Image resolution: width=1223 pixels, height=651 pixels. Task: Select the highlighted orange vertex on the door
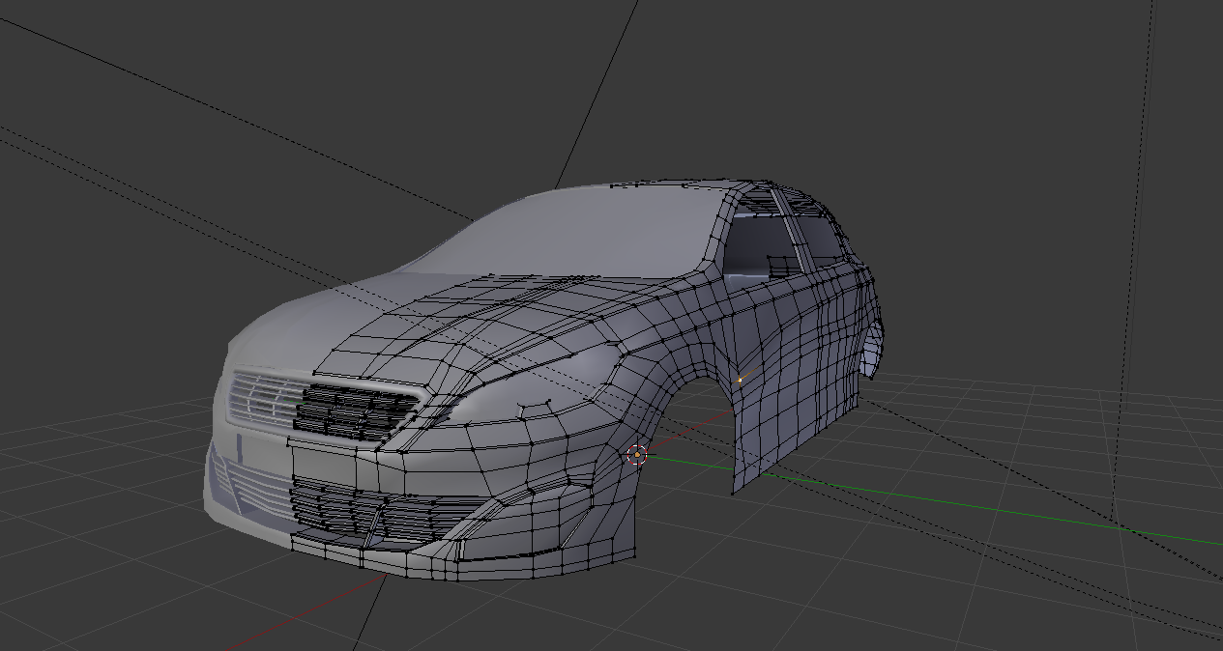[x=740, y=380]
